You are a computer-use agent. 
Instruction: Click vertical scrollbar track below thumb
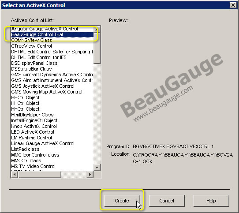pos(97,114)
